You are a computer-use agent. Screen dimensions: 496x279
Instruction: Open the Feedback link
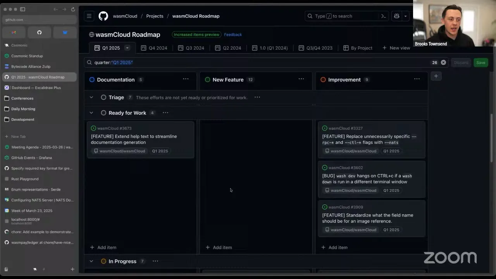click(x=233, y=34)
